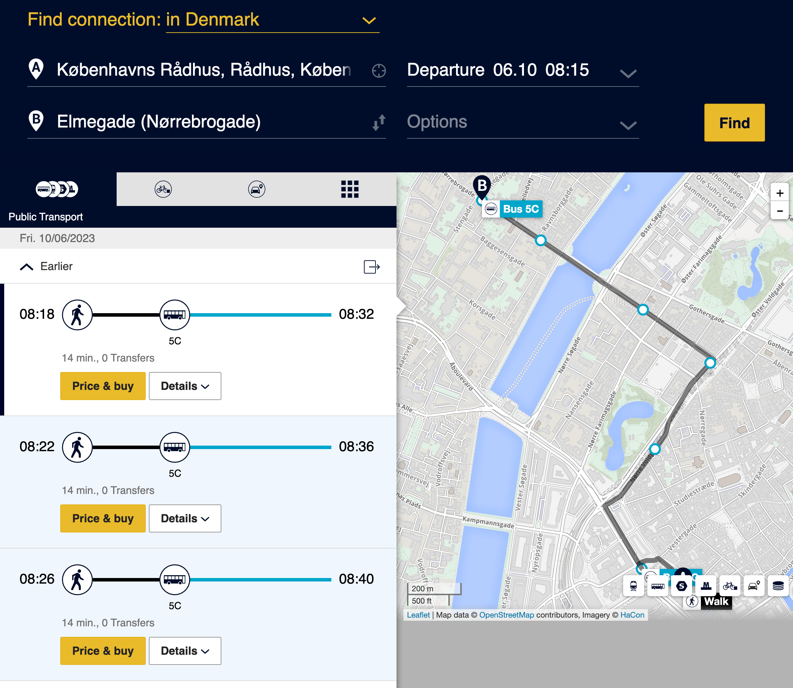Screen dimensions: 793x688
Task: Open Details for the 08:18 connection
Action: pos(185,386)
